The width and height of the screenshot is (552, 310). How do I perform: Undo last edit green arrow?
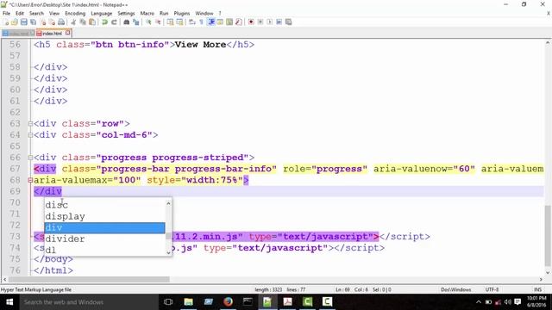click(x=104, y=22)
